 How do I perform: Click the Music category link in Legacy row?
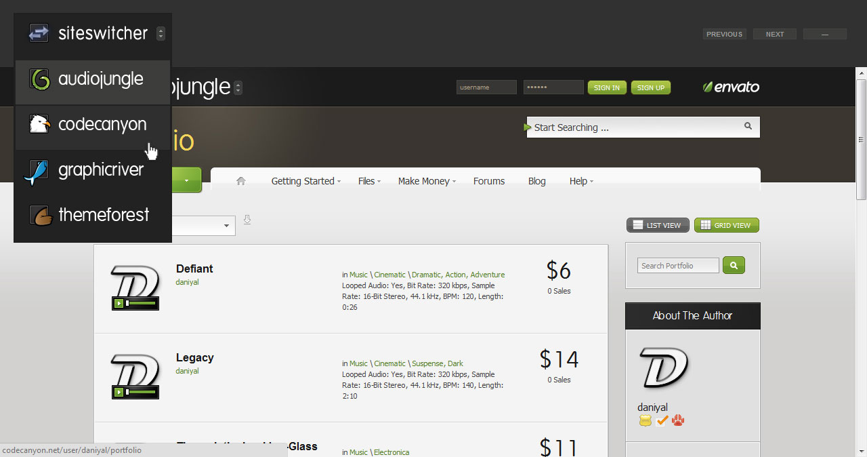(358, 363)
